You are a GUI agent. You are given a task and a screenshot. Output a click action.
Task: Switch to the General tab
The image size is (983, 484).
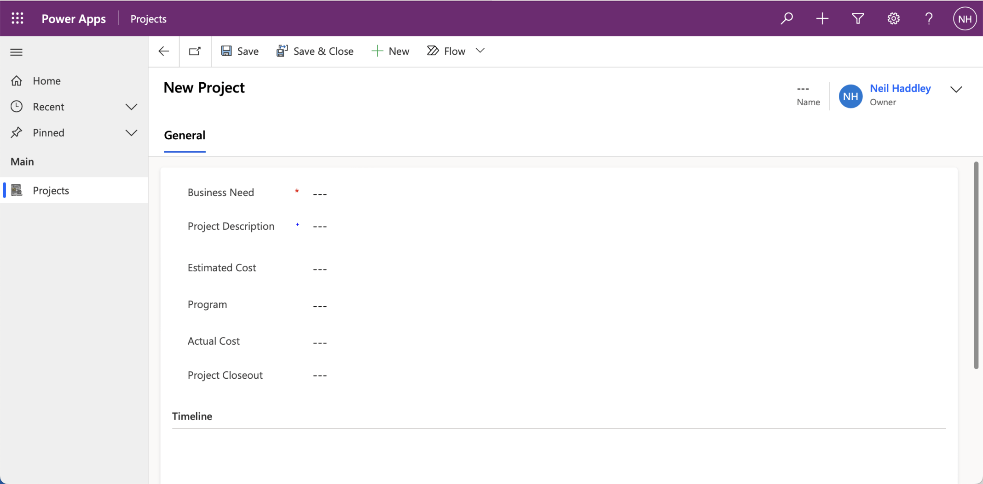[x=185, y=135]
